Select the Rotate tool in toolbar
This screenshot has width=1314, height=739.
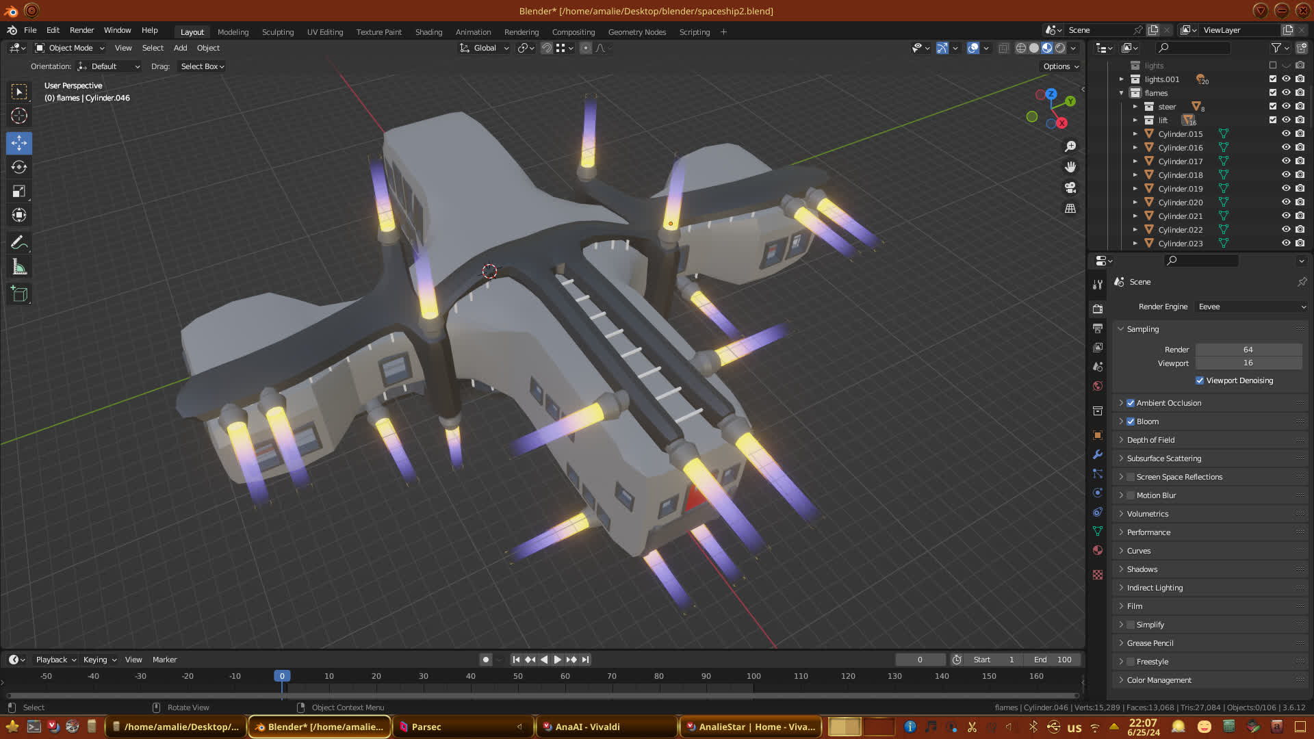tap(19, 168)
